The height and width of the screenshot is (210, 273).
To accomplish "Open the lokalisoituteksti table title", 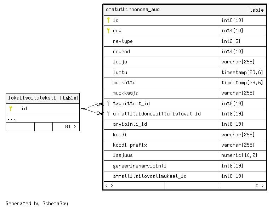I will click(x=32, y=98).
